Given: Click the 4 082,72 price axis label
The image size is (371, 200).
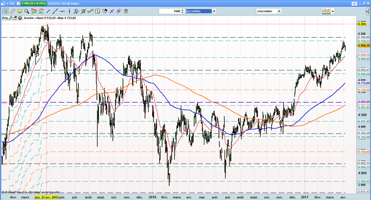Looking at the screenshot, I should point(364,163).
